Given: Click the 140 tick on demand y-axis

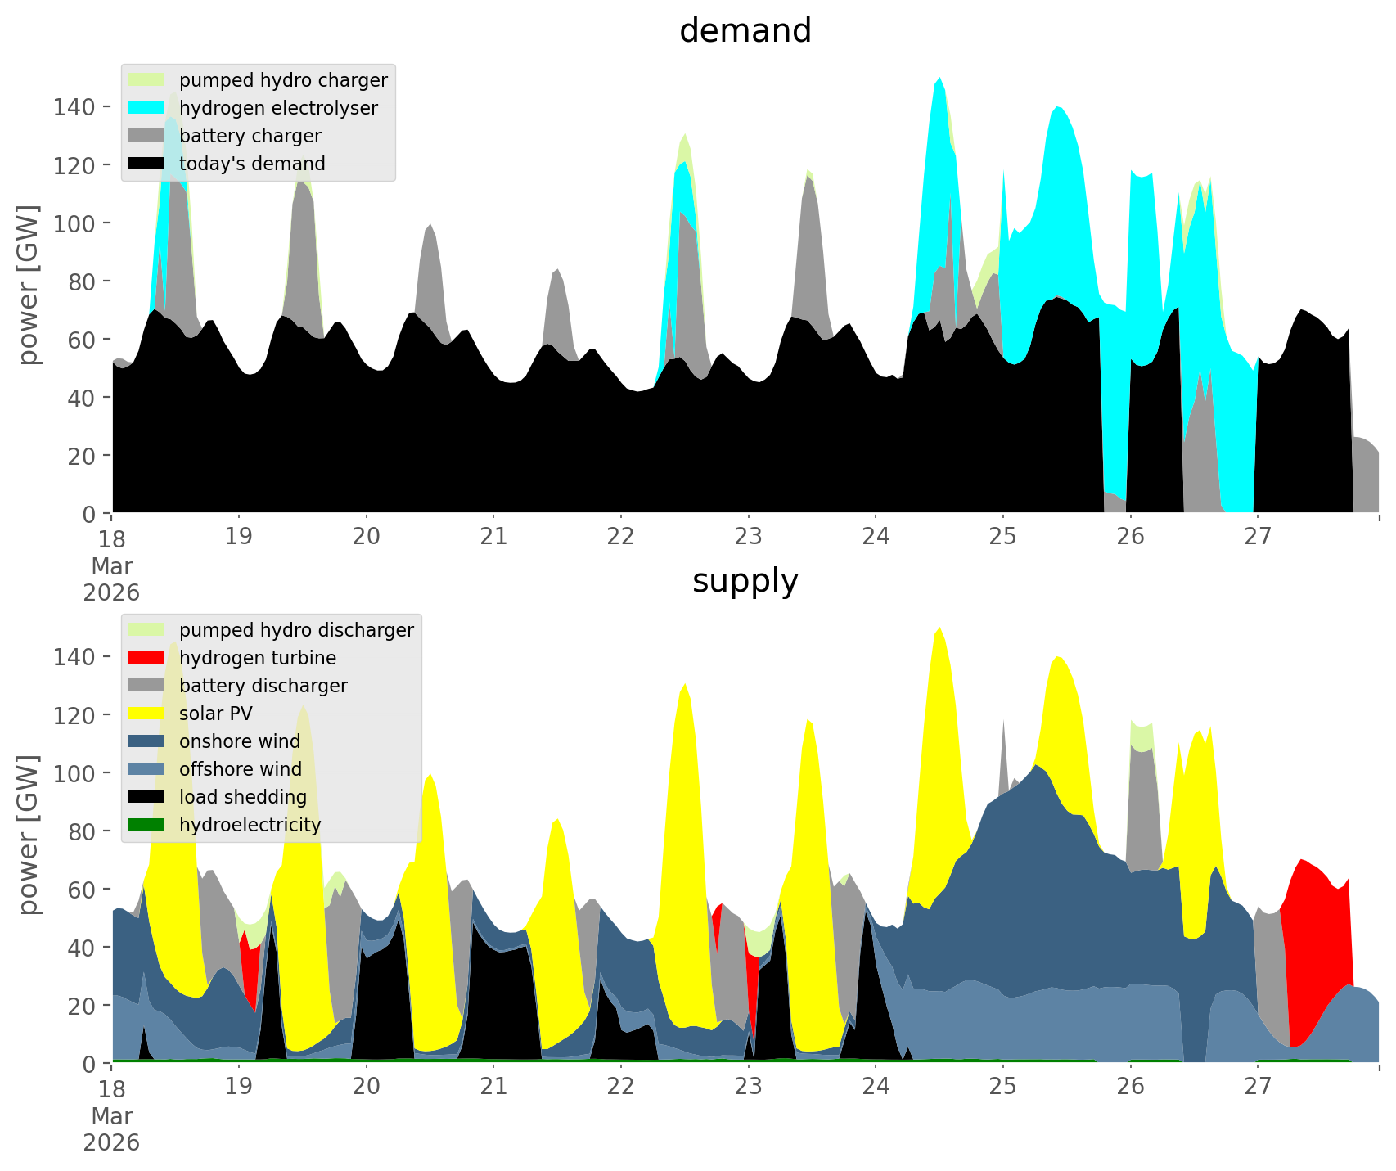Looking at the screenshot, I should [x=74, y=106].
